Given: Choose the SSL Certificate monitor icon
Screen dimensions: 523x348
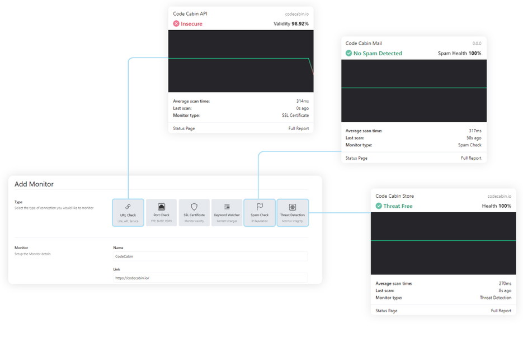Looking at the screenshot, I should pyautogui.click(x=194, y=212).
